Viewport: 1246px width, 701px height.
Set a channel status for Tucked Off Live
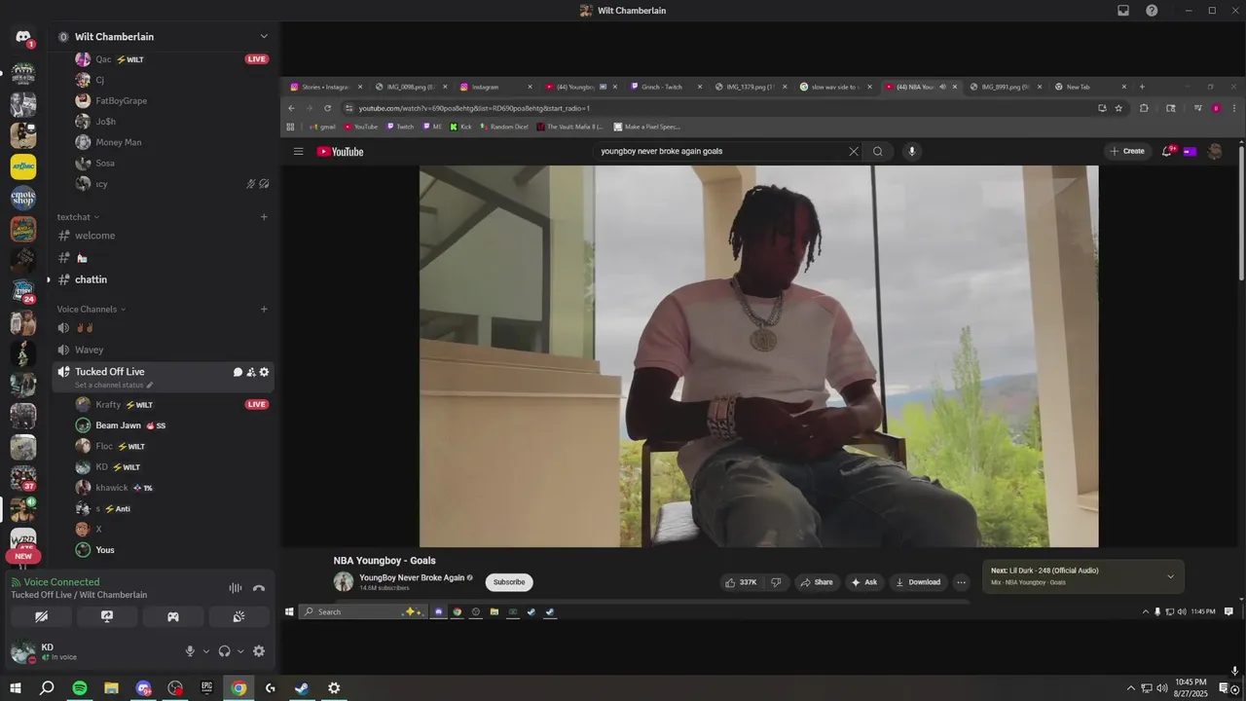[114, 386]
